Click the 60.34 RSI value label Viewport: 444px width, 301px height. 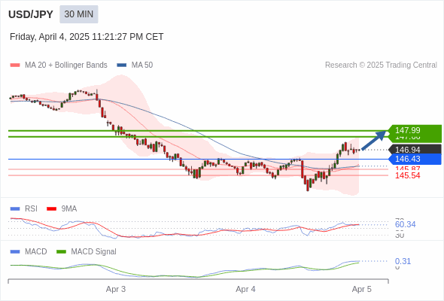(x=405, y=224)
